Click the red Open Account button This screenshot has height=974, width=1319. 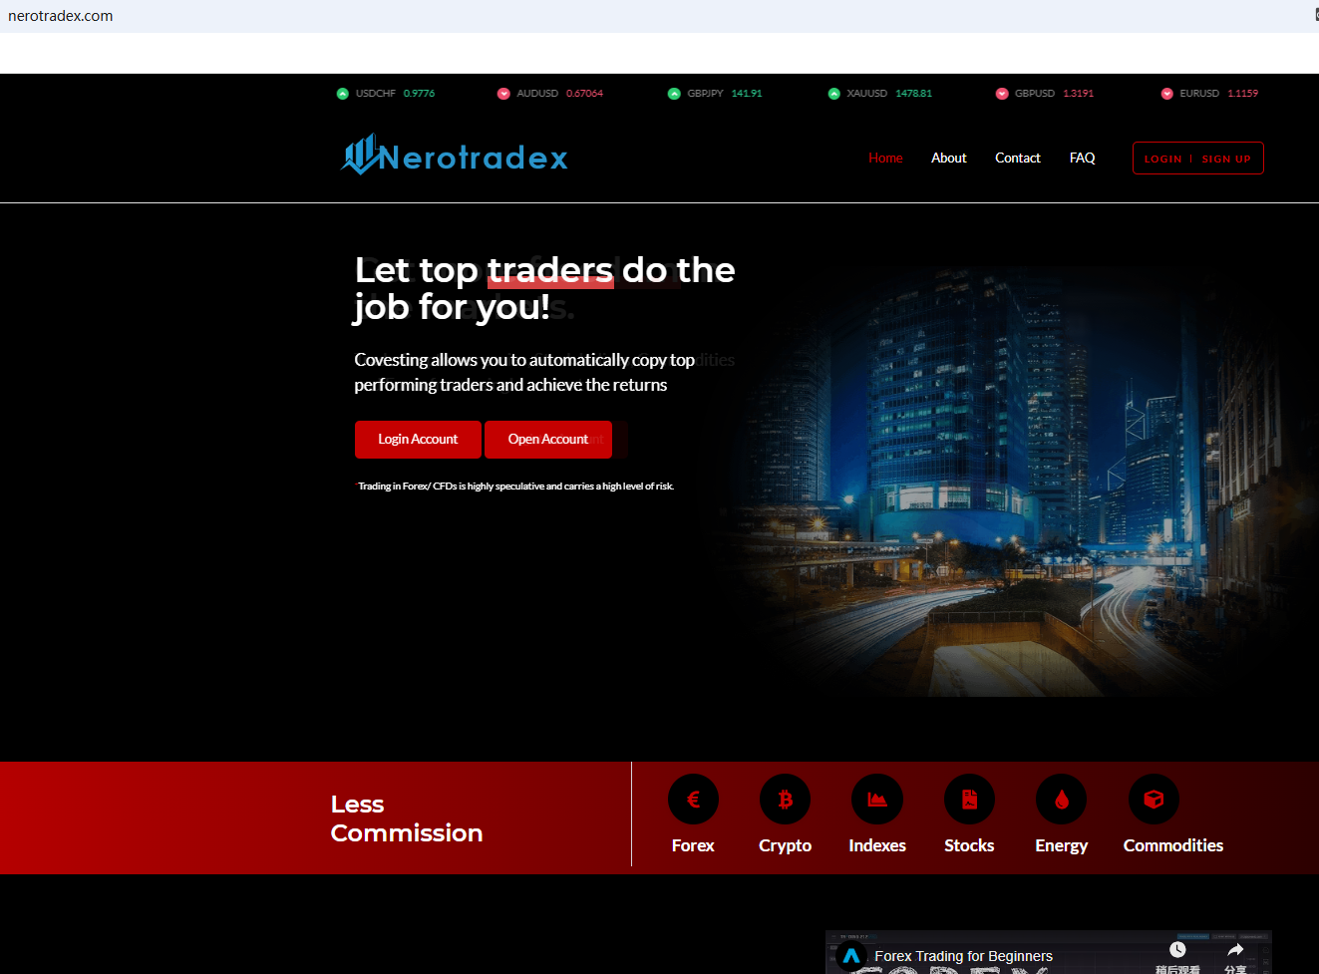(548, 440)
